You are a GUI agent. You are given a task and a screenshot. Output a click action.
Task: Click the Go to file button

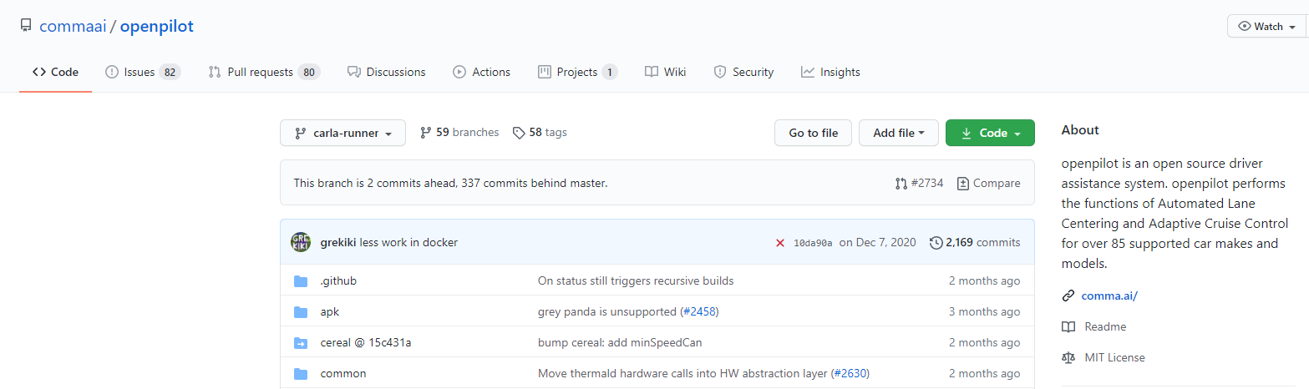(x=813, y=133)
